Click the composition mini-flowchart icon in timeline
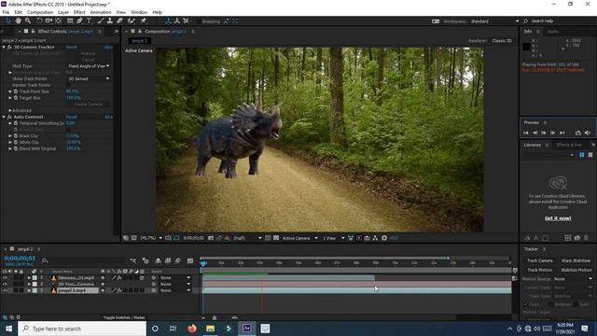The width and height of the screenshot is (597, 336). coord(132,261)
